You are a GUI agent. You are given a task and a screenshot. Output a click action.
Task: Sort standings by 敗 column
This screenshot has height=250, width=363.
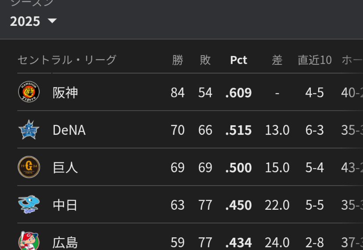click(x=205, y=60)
